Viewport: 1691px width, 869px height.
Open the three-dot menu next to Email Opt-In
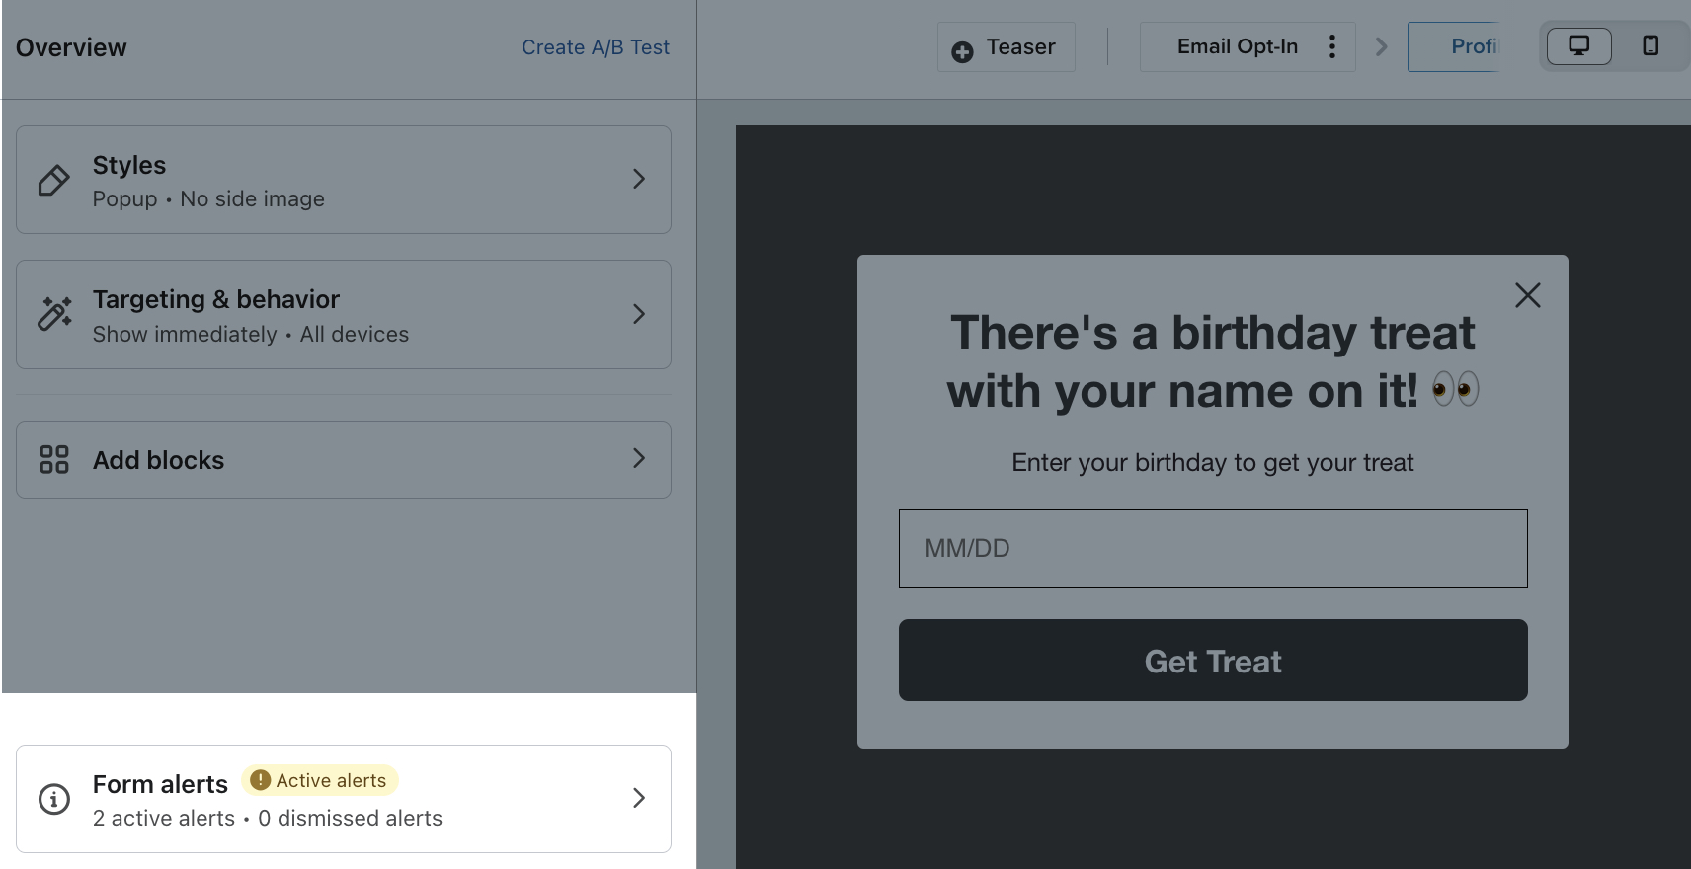click(x=1332, y=46)
